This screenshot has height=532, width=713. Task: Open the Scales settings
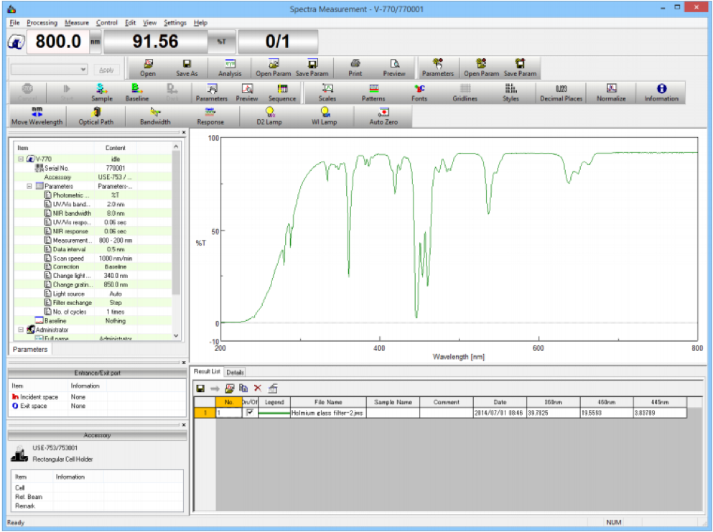(x=327, y=92)
